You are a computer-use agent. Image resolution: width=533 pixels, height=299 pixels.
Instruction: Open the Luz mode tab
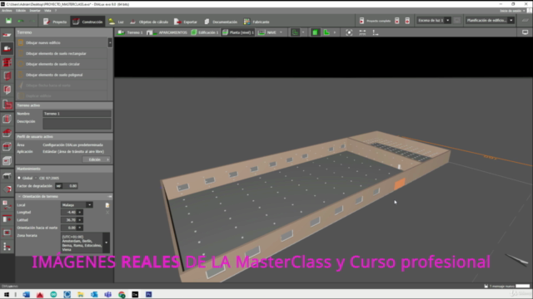coord(117,22)
